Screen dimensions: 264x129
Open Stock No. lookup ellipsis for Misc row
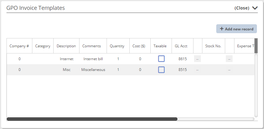click(x=229, y=69)
